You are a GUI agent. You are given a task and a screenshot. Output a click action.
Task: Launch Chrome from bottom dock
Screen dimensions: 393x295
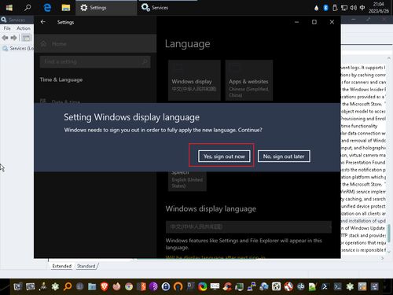point(129,286)
